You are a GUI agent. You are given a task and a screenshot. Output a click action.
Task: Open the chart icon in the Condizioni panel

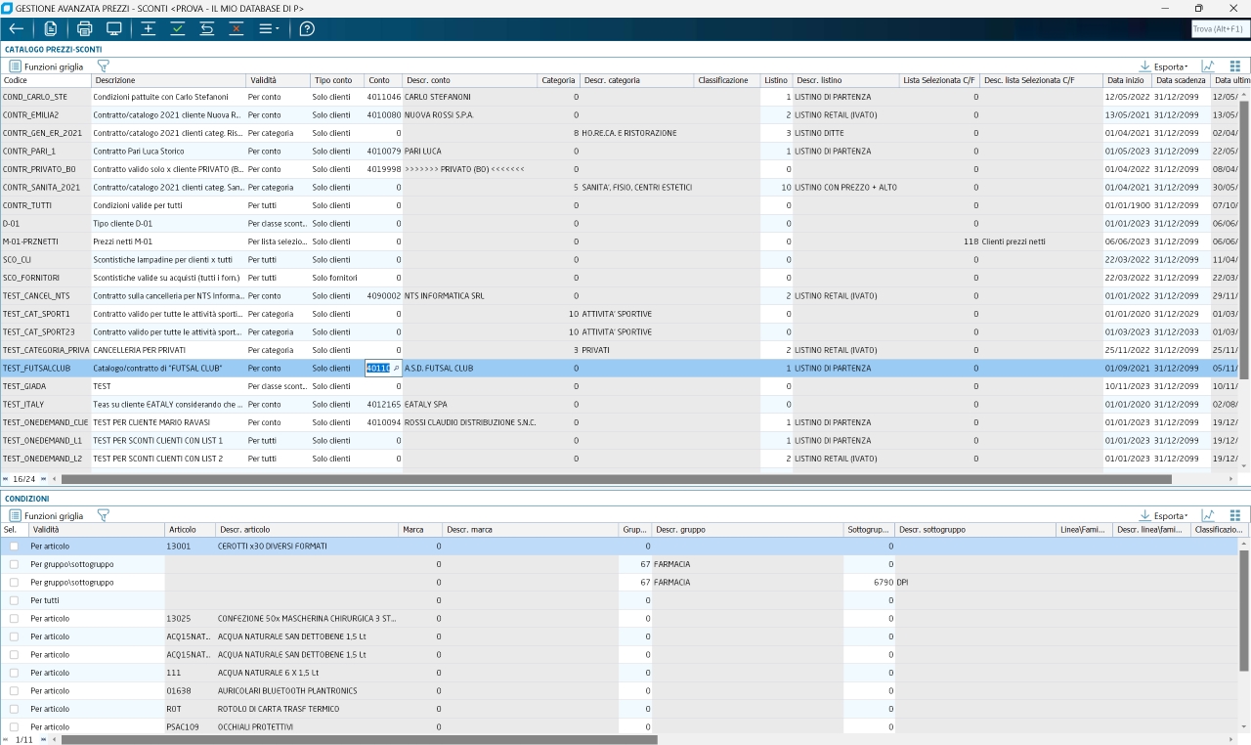pos(1208,515)
